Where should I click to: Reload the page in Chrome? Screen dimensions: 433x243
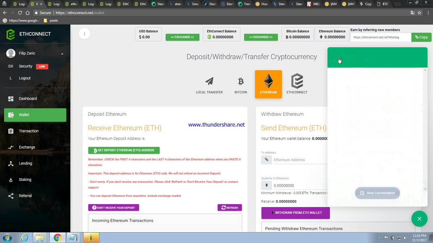click(20, 12)
